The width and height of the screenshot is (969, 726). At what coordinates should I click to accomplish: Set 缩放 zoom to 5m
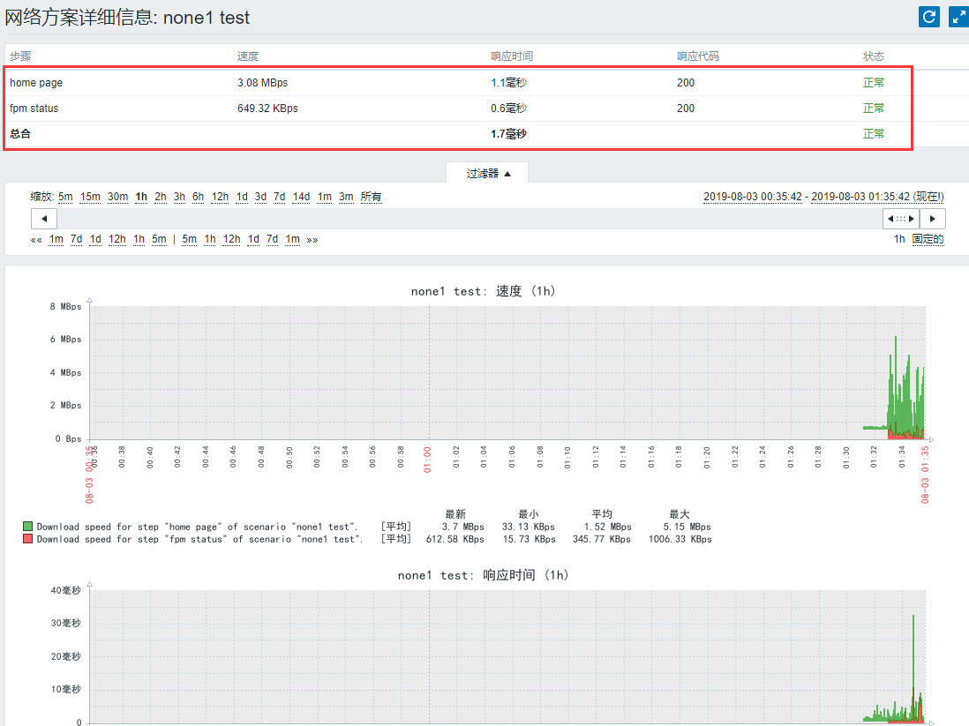[65, 197]
